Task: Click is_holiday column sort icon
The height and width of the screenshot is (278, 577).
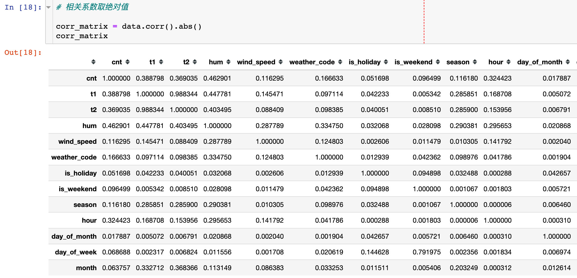Action: [x=386, y=62]
